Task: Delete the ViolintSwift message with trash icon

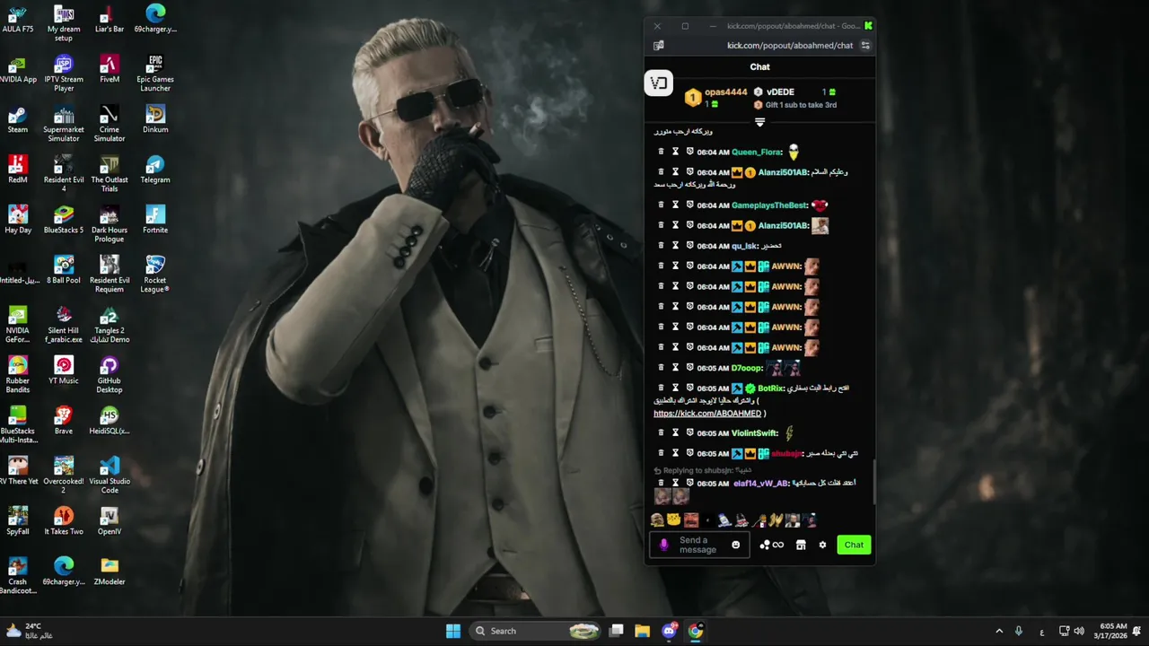Action: click(662, 433)
